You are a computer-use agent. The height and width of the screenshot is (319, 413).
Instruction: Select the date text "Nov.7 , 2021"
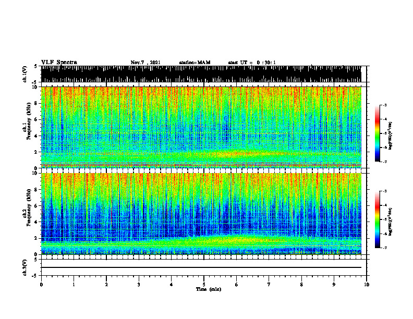145,63
